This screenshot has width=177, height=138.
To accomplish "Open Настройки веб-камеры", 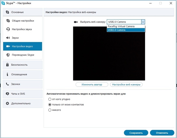I will 126,85.
